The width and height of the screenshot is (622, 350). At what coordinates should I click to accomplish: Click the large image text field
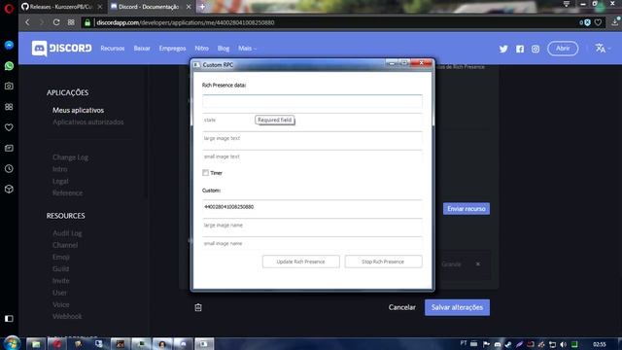coord(312,138)
